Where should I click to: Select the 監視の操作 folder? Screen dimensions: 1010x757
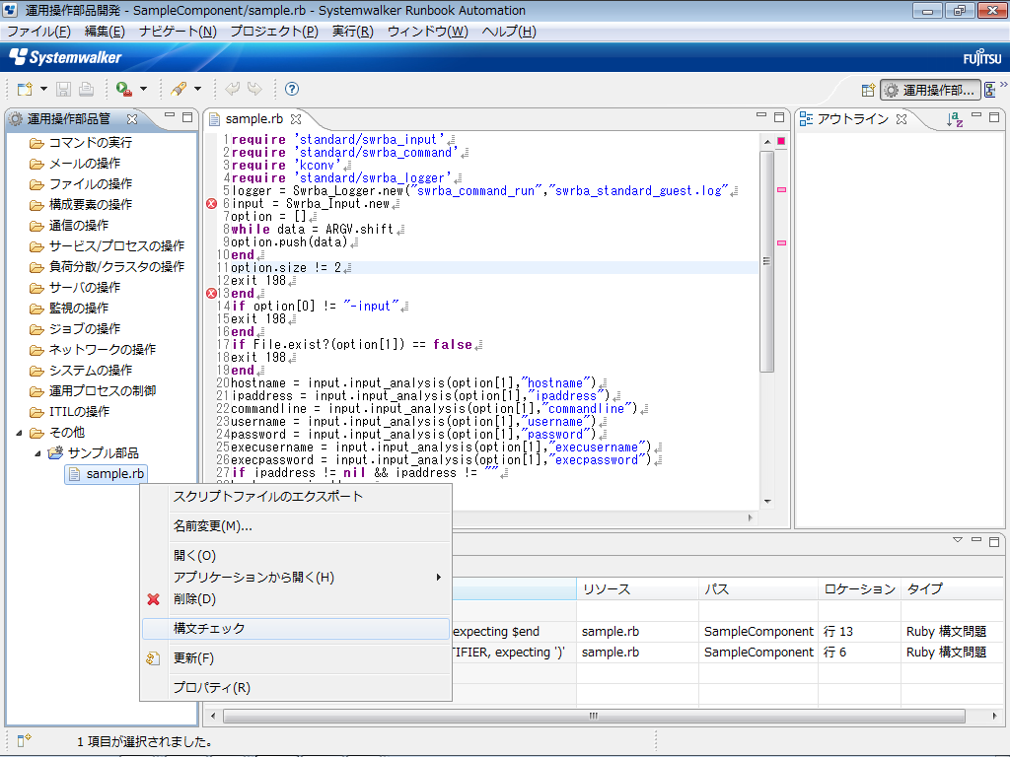tap(70, 309)
